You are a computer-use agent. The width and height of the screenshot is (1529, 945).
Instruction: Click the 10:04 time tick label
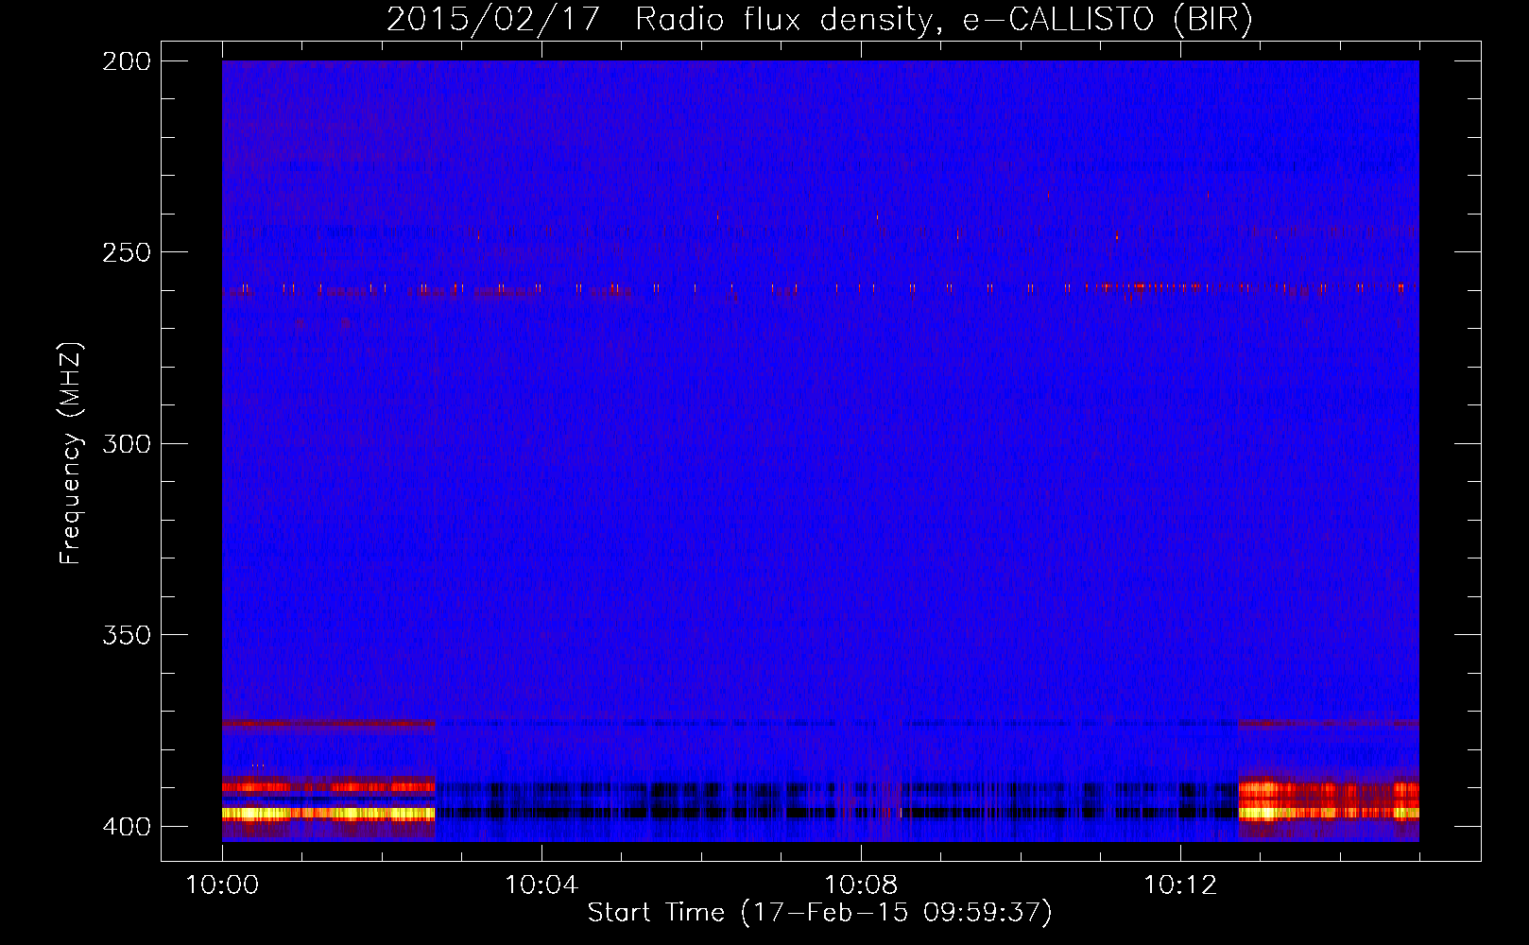coord(541,885)
